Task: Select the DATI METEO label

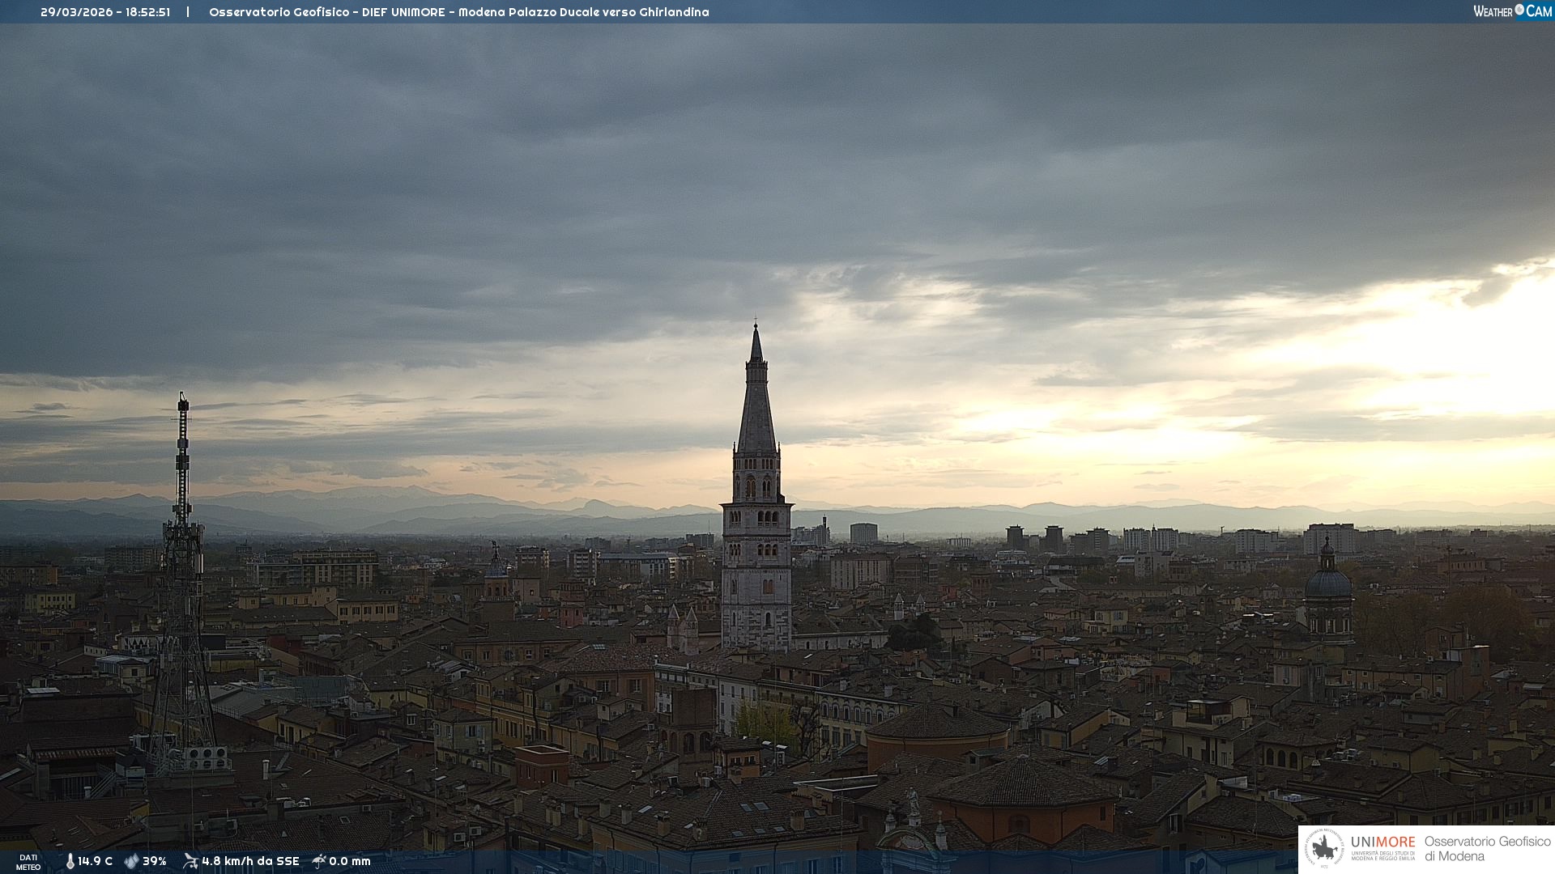Action: (28, 863)
